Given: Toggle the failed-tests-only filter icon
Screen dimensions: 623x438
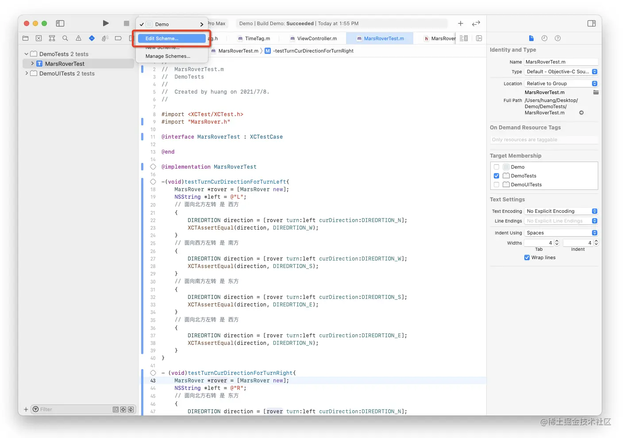Looking at the screenshot, I should point(123,409).
